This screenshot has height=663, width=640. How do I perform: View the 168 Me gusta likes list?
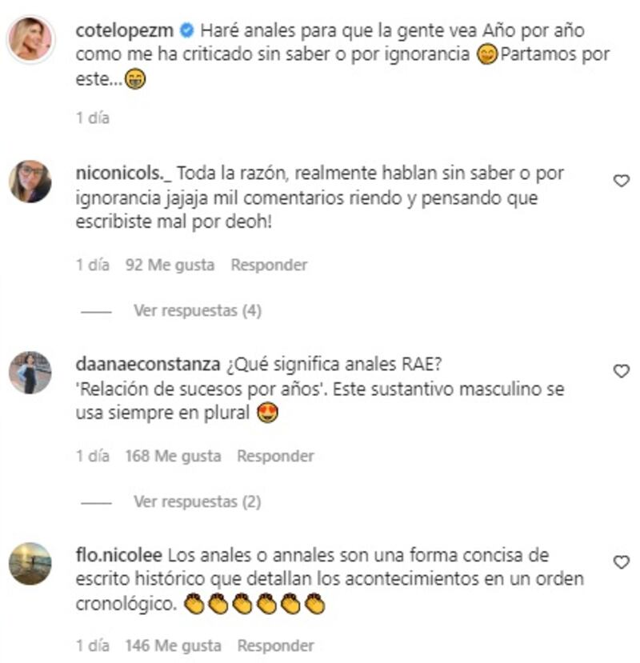tap(173, 456)
